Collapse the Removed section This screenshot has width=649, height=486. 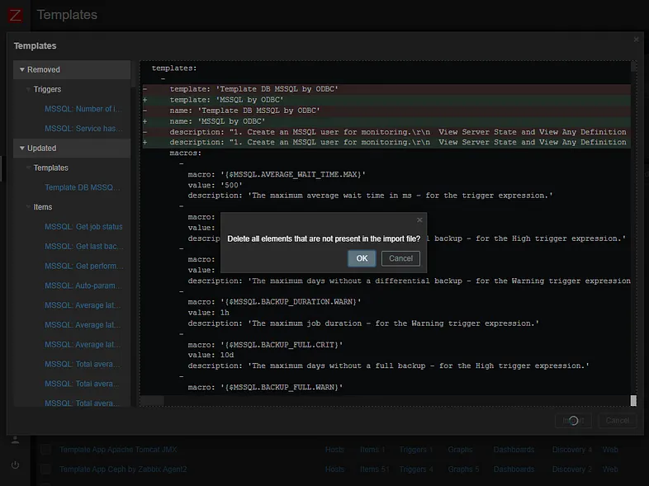[x=22, y=69]
